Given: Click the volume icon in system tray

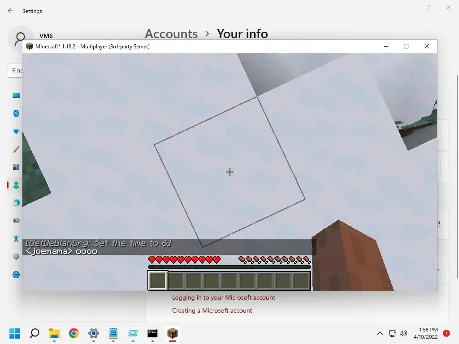Looking at the screenshot, I should coord(403,333).
